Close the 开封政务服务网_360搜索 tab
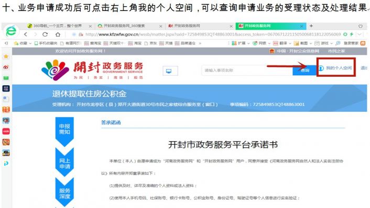The width and height of the screenshot is (370, 208). pyautogui.click(x=161, y=26)
